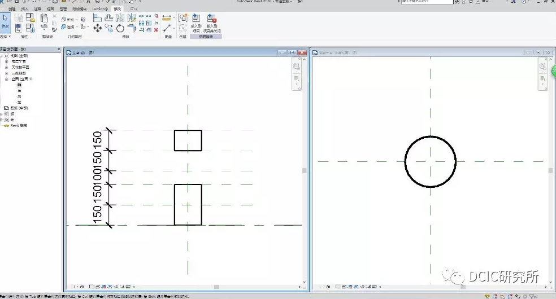Select the 前 elevation view
Screen dimensions: 556x299
19,85
